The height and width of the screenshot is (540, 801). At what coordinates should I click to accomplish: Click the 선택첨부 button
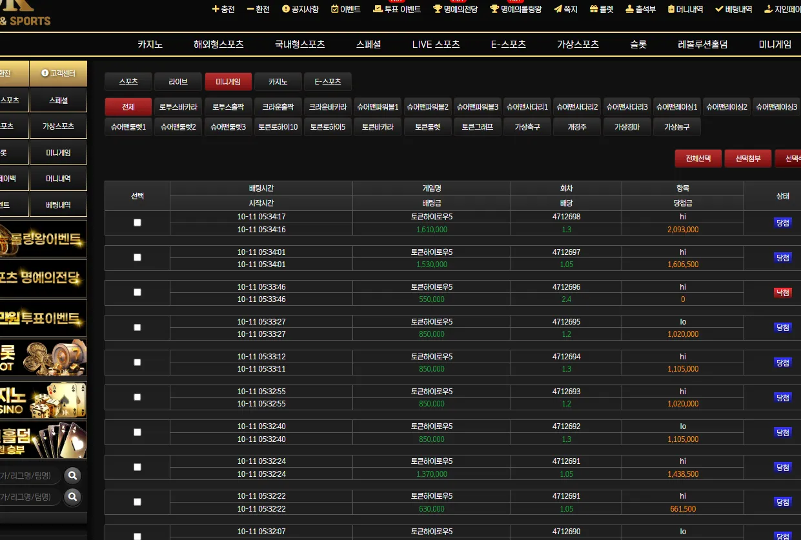pos(748,159)
